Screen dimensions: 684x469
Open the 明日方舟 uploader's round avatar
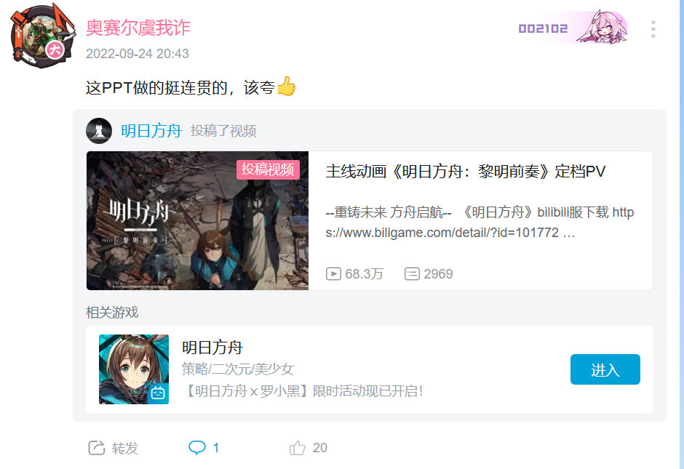coord(99,131)
